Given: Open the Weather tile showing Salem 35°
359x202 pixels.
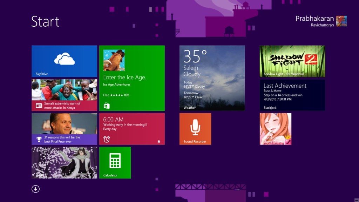Looking at the screenshot, I should (212, 78).
